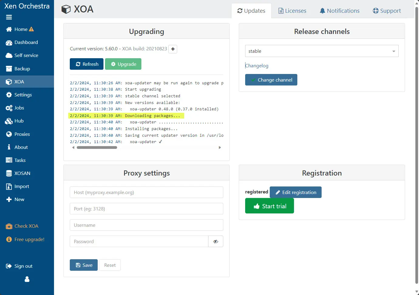Switch to the Licenses tab
The width and height of the screenshot is (419, 295).
point(292,11)
